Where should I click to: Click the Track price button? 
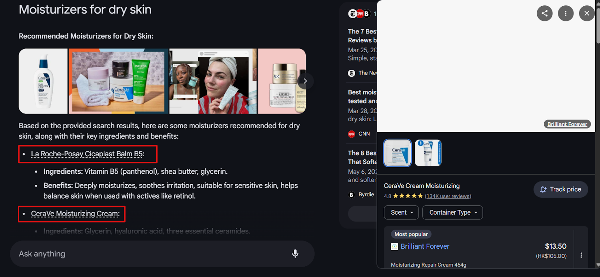561,189
